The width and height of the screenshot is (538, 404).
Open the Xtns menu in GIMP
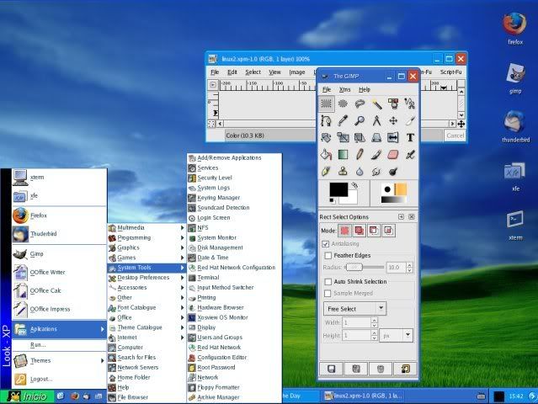[345, 89]
